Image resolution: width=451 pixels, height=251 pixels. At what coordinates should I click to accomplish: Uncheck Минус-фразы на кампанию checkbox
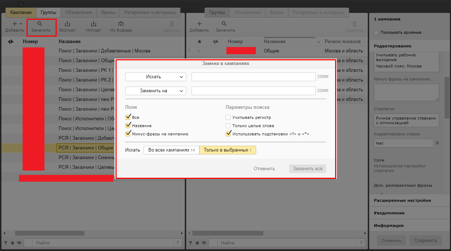pos(128,134)
